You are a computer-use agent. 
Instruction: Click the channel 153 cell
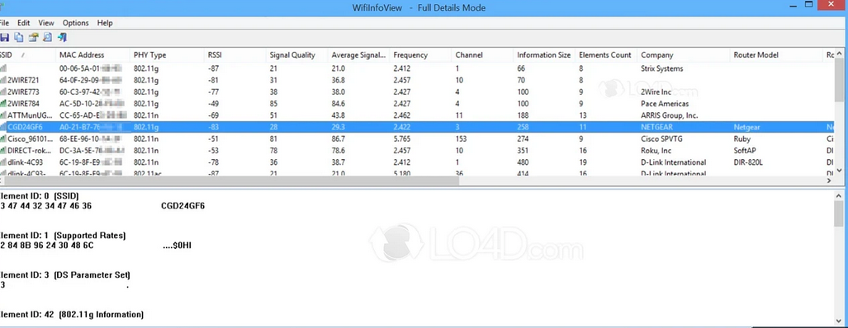[x=462, y=138]
